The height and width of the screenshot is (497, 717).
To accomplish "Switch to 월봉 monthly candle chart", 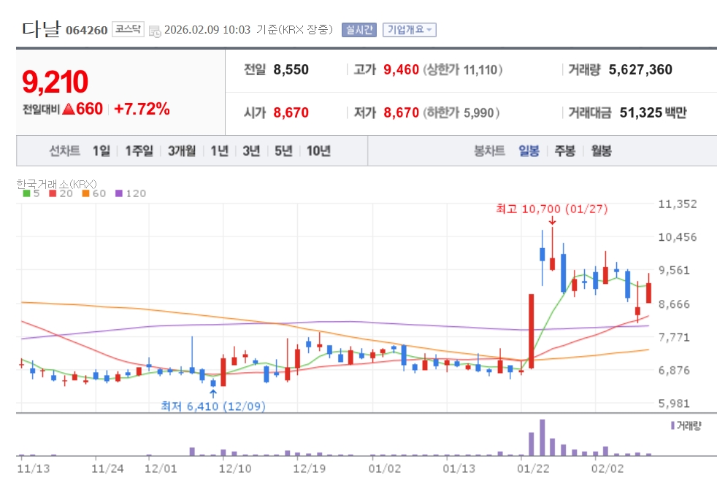I will (x=601, y=150).
